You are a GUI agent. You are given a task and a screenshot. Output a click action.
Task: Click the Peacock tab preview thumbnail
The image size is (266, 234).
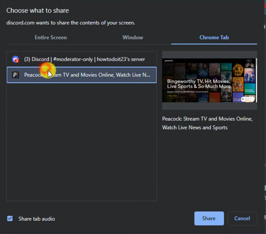coord(210,80)
